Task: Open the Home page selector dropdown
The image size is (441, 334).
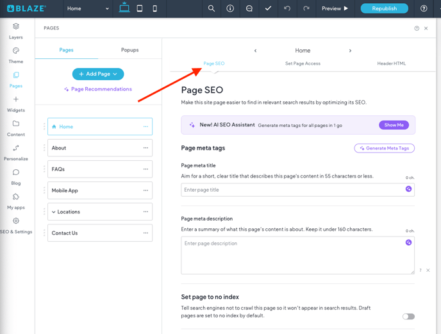Action: [88, 9]
